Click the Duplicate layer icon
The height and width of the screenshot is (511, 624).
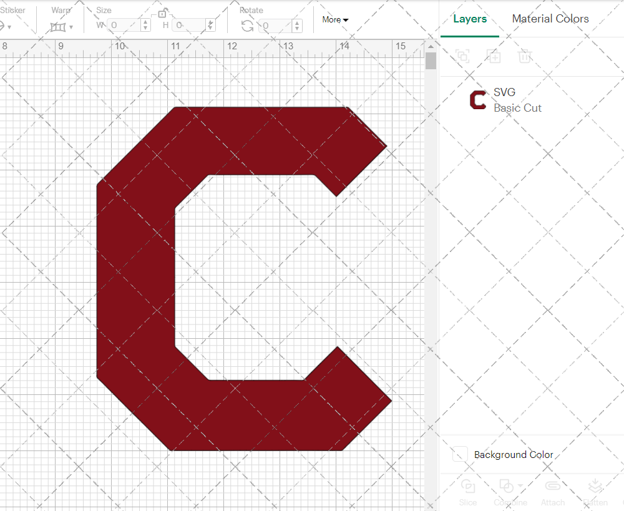coord(494,56)
